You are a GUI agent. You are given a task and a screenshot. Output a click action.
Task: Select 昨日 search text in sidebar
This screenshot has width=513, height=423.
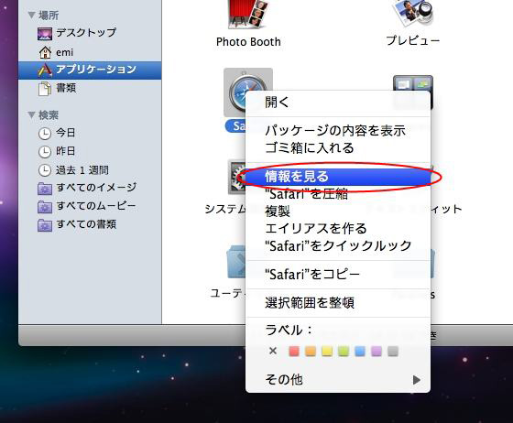[x=66, y=151]
